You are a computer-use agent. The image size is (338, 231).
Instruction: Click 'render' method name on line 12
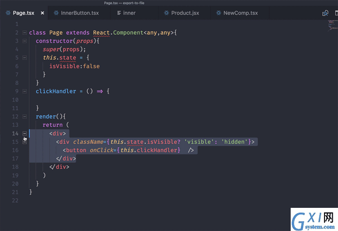[46, 117]
